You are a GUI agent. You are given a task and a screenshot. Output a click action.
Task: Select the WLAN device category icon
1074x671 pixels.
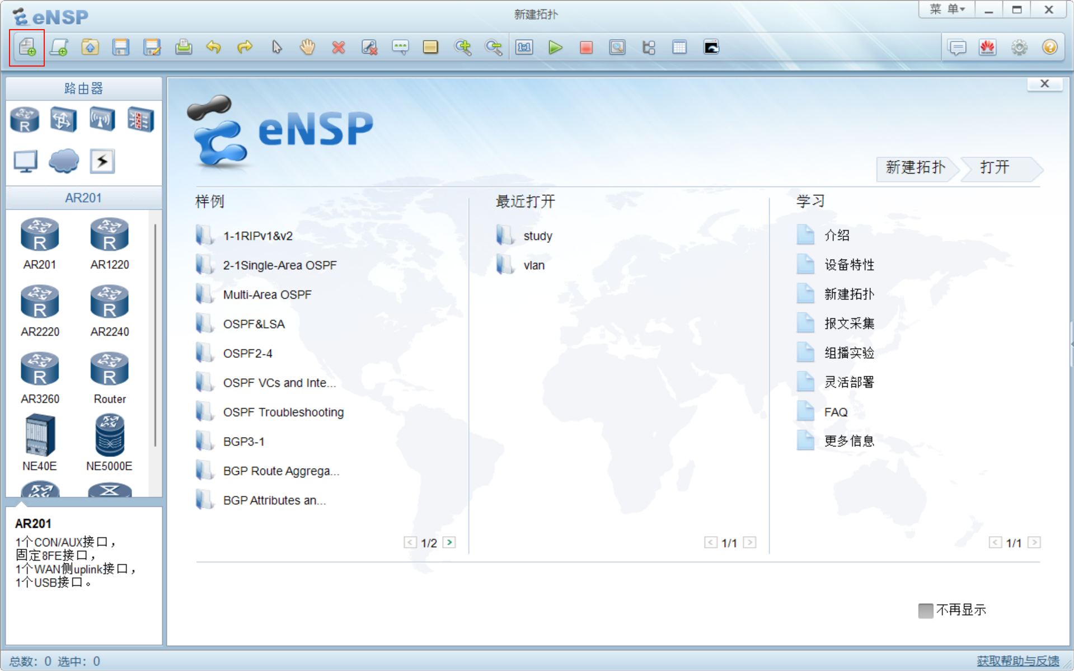tap(102, 120)
